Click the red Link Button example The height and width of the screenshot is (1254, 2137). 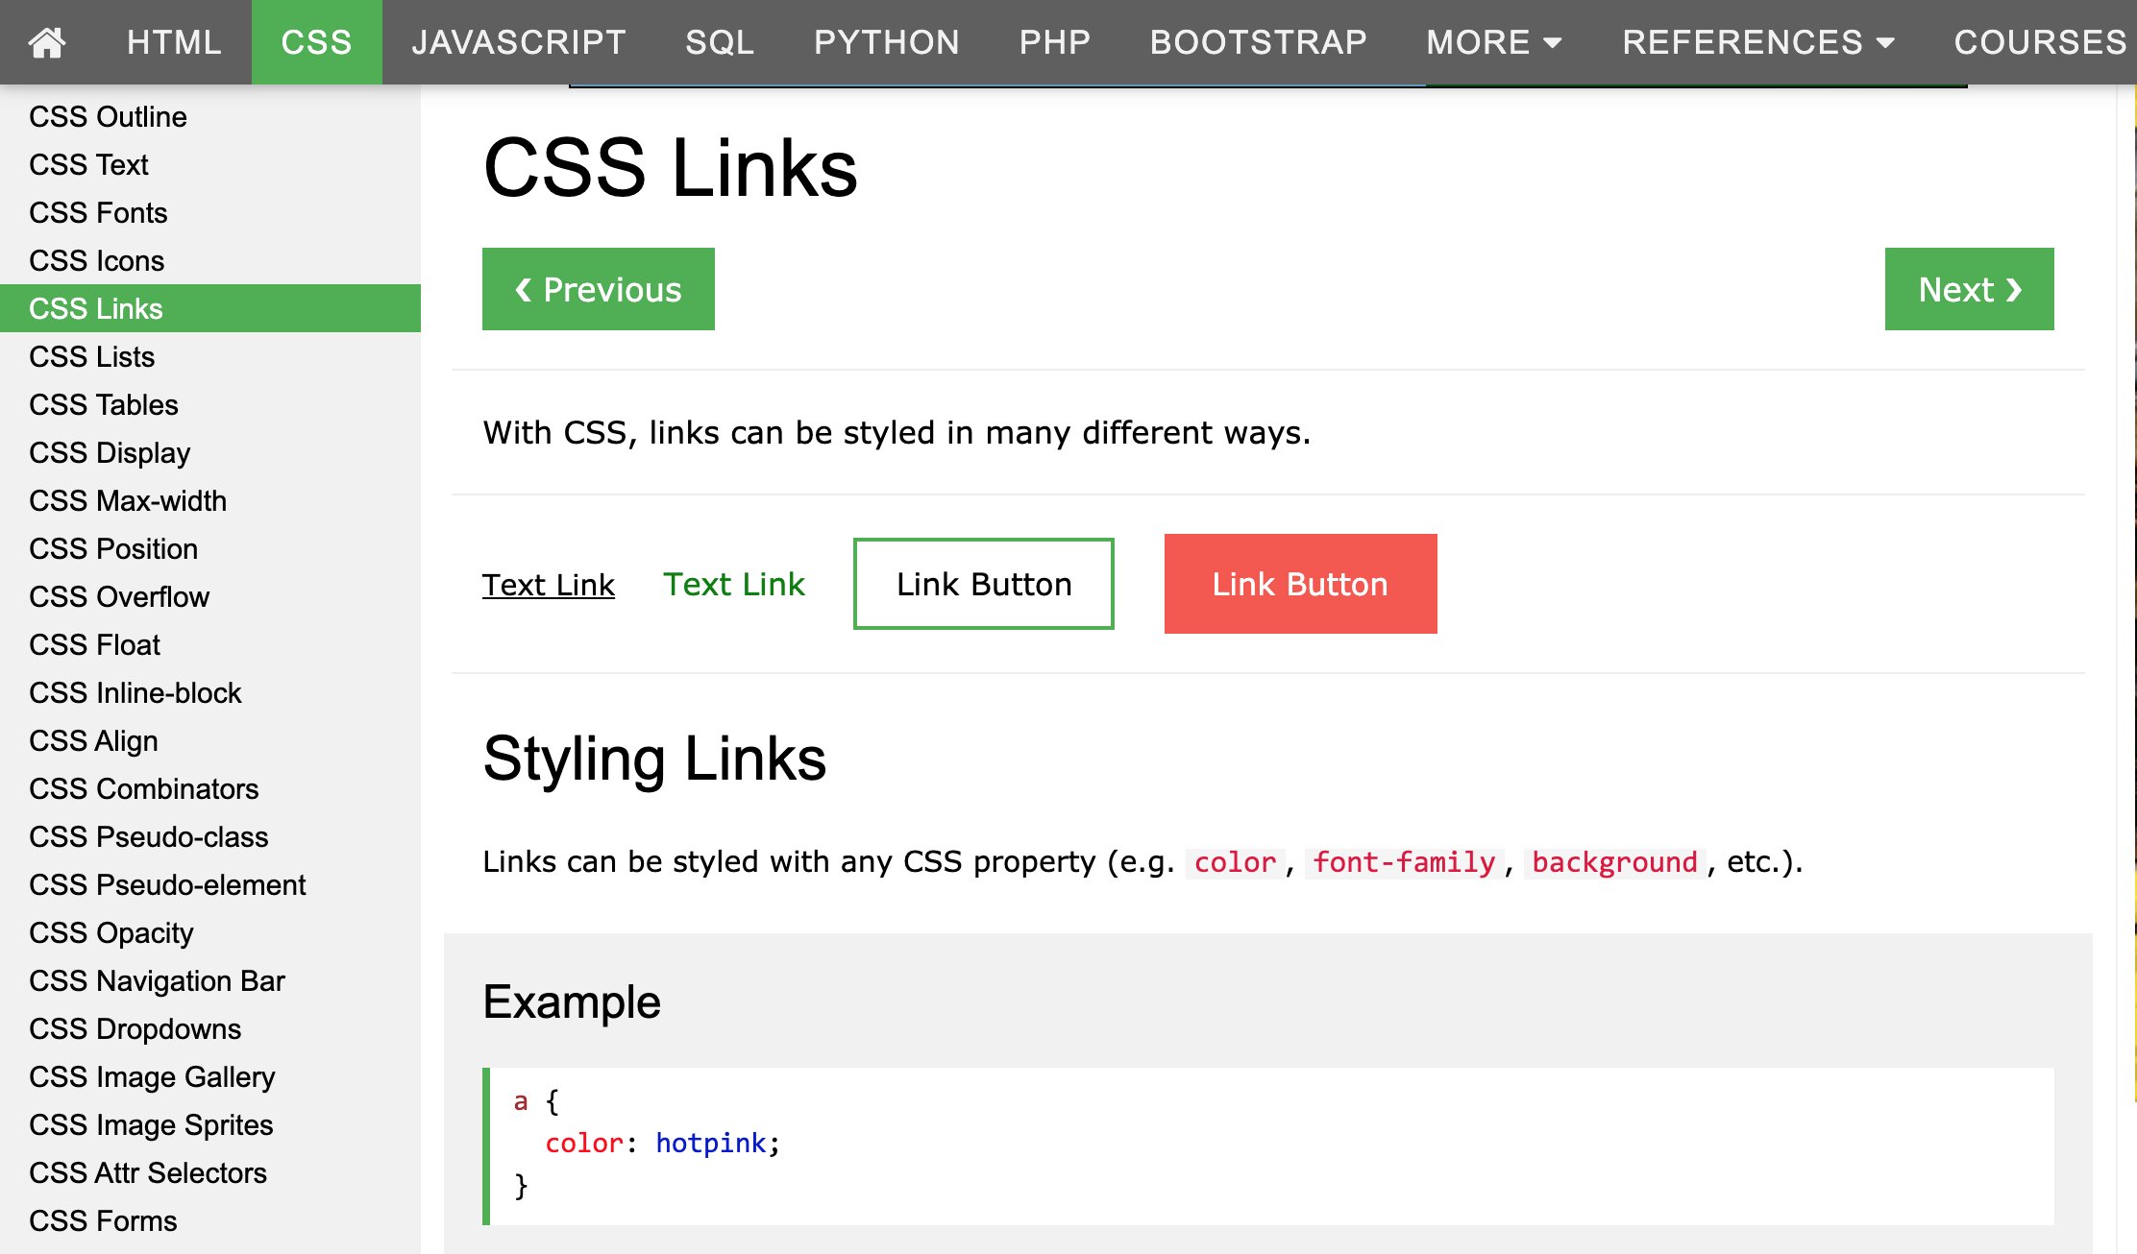tap(1300, 584)
